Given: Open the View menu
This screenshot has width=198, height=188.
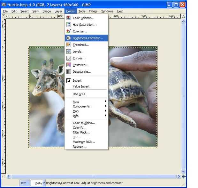Looking at the screenshot, I should (x=35, y=11).
